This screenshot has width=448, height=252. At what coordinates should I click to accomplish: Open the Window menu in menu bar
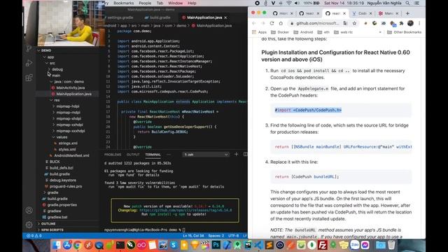(175, 3)
